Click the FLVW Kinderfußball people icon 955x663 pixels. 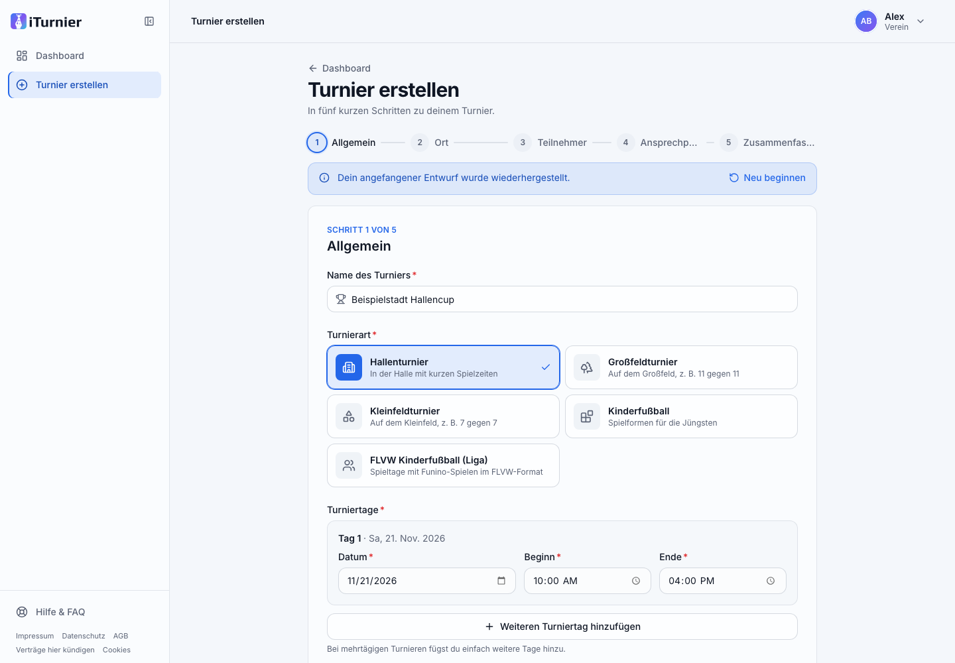349,465
